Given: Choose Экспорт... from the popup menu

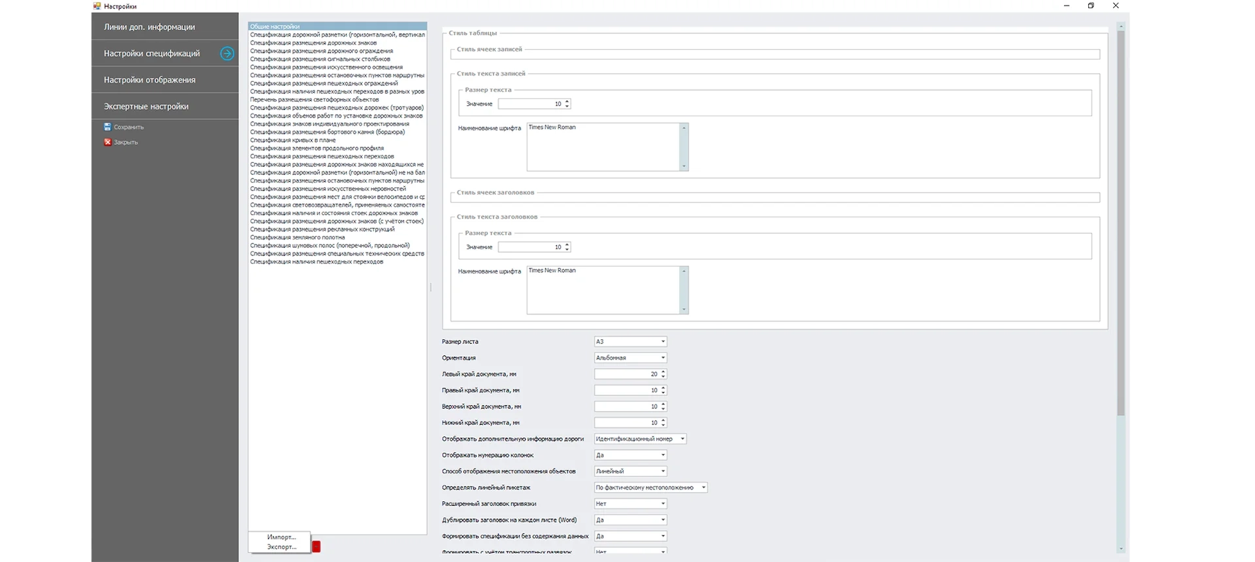Looking at the screenshot, I should point(281,547).
